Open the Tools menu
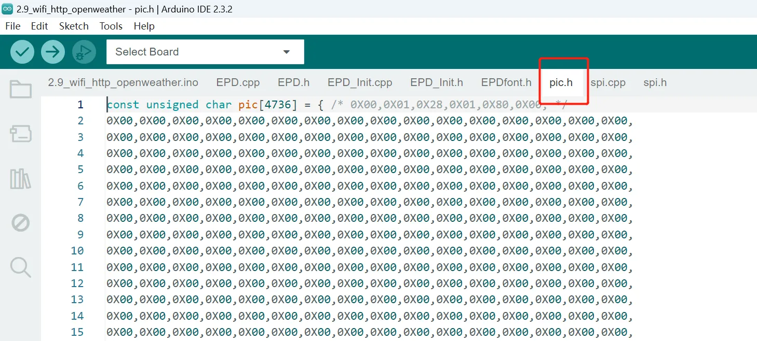 (111, 26)
